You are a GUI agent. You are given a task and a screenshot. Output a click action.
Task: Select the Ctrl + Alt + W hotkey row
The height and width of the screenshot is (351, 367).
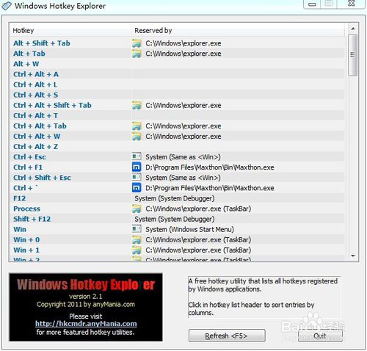[177, 137]
